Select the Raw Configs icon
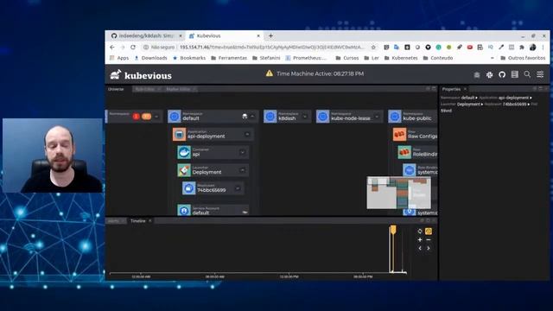 click(x=399, y=135)
